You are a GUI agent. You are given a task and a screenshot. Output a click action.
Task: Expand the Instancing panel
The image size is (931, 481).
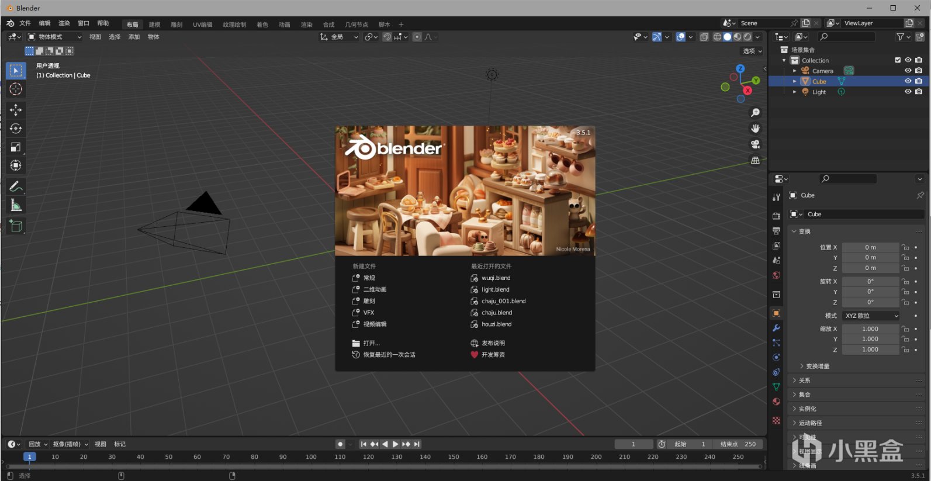(857, 409)
